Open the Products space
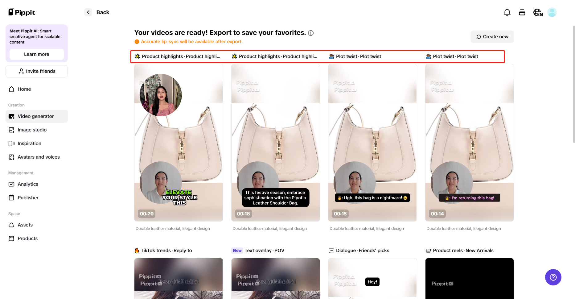The image size is (575, 299). click(27, 238)
